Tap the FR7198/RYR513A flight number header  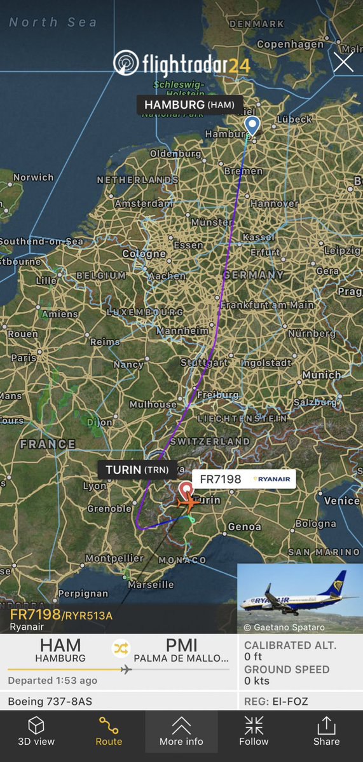point(61,615)
